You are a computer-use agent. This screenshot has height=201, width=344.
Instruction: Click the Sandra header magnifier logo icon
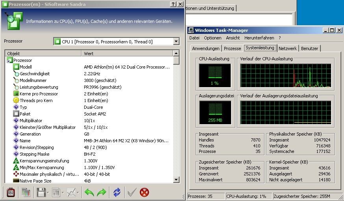point(14,20)
